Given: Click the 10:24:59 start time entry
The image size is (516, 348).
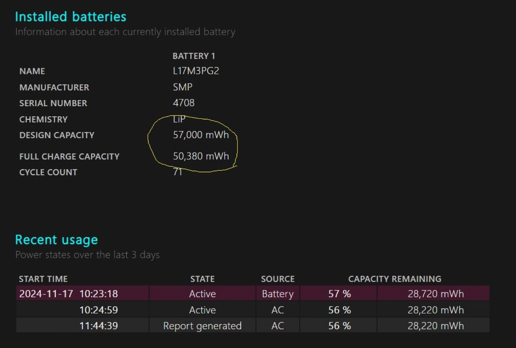Looking at the screenshot, I should pos(99,310).
